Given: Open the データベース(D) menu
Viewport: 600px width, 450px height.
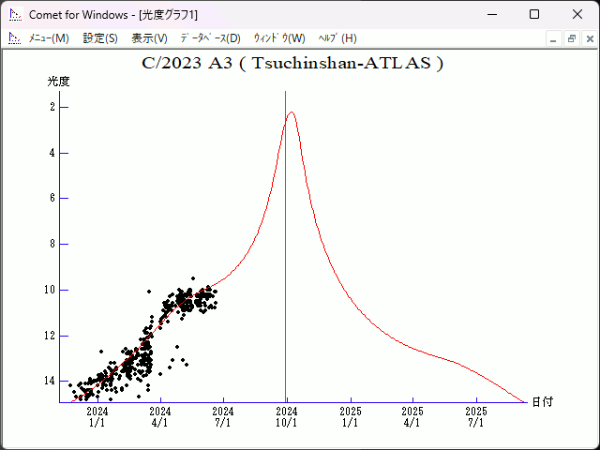Looking at the screenshot, I should click(210, 38).
